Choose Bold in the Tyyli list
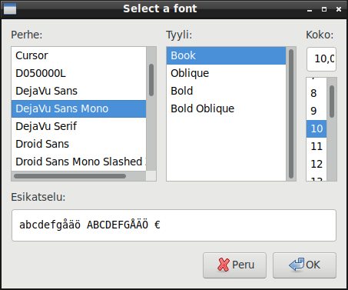Image resolution: width=348 pixels, height=290 pixels. (226, 91)
